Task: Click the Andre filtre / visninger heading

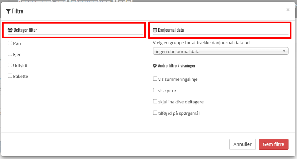Action: (x=177, y=66)
